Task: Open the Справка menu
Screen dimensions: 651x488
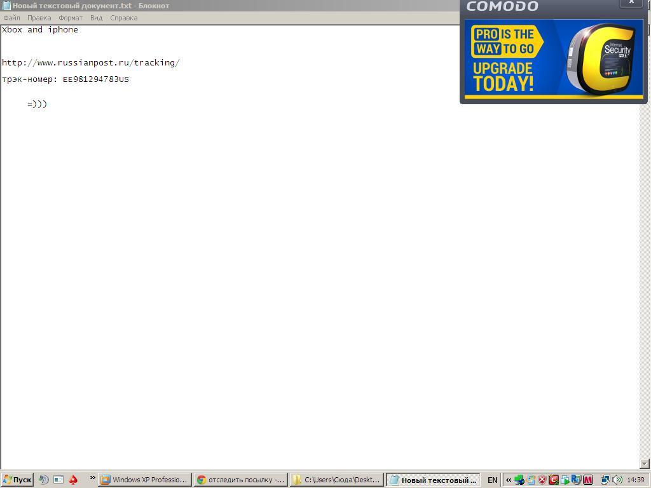Action: click(124, 18)
